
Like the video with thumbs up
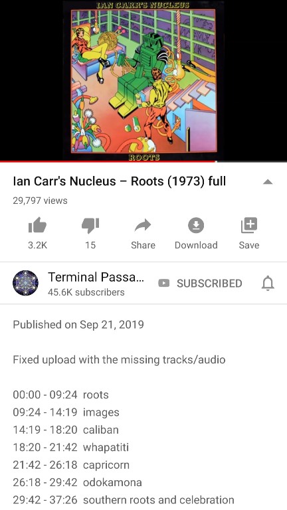pos(37,225)
